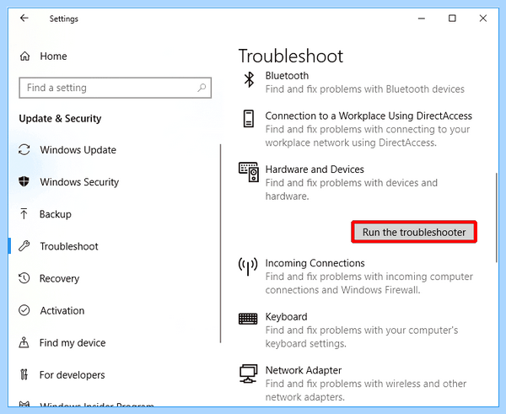Go to Home label in sidebar
Screen dimensions: 506x414
[x=53, y=56]
